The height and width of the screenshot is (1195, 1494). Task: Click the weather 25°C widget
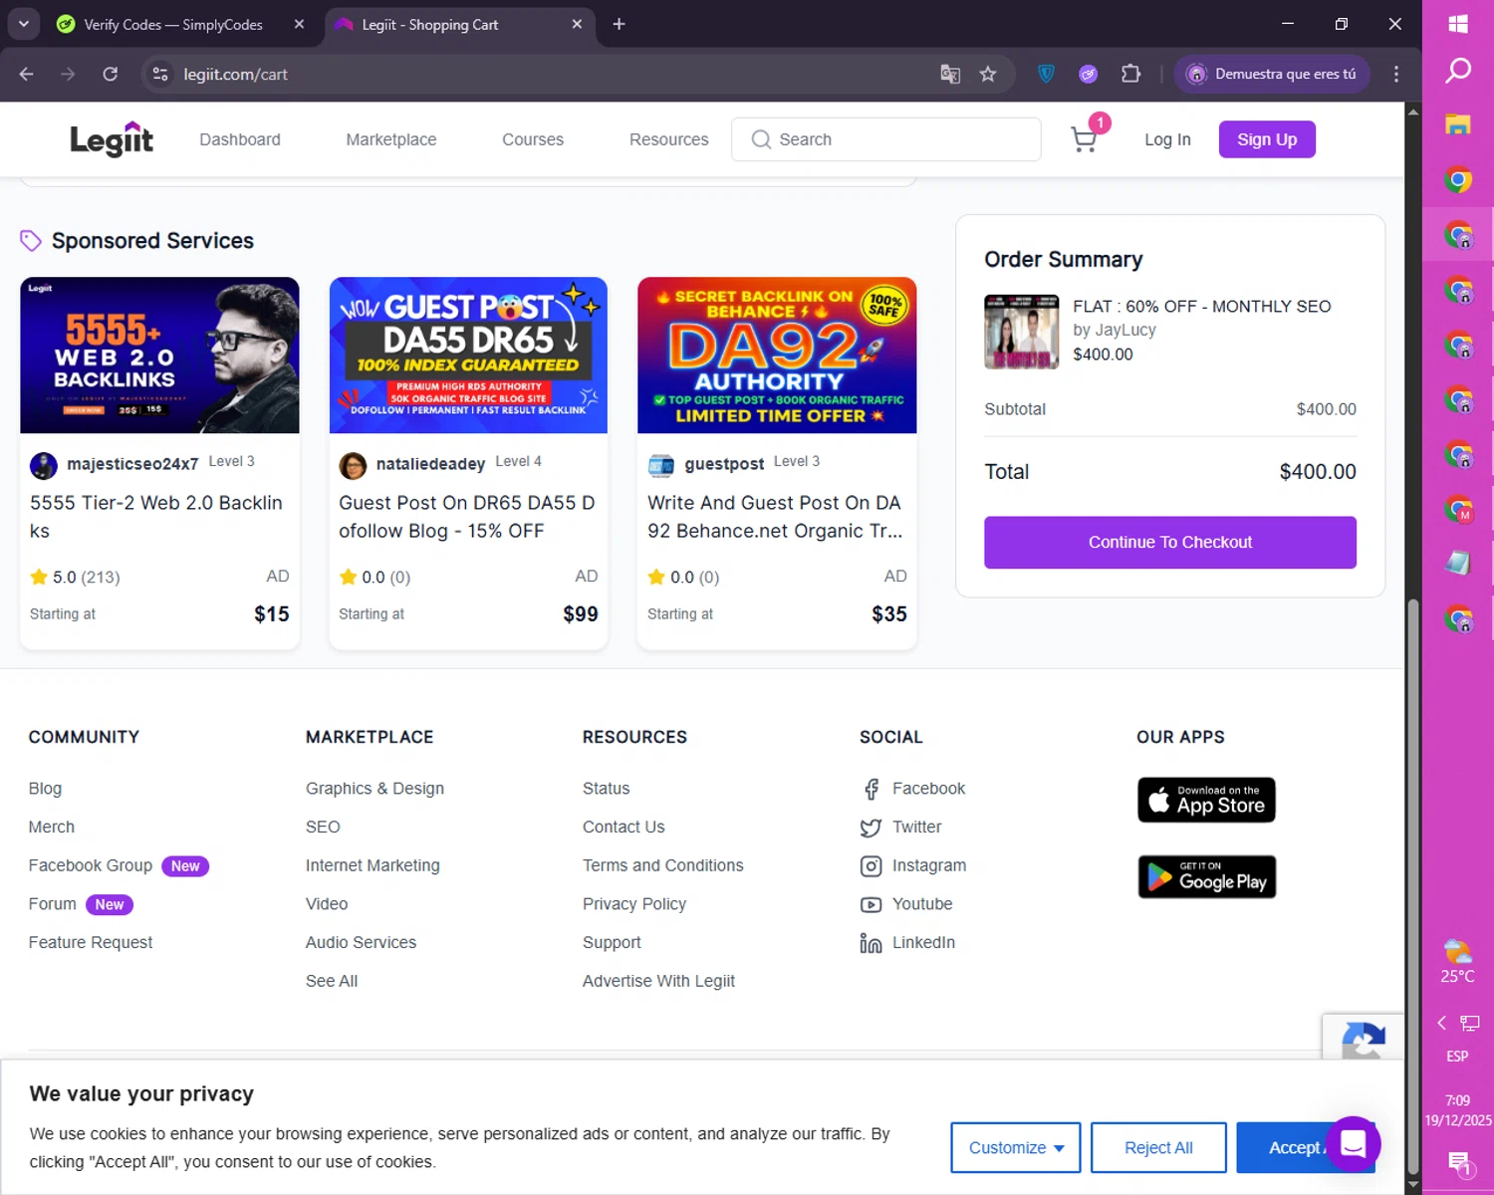pos(1458,961)
